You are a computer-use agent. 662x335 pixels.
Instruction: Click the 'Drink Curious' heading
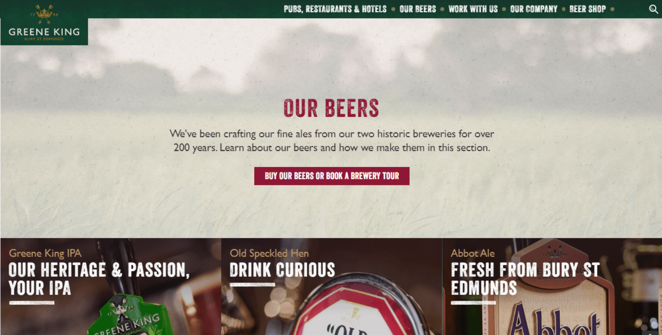(x=282, y=270)
